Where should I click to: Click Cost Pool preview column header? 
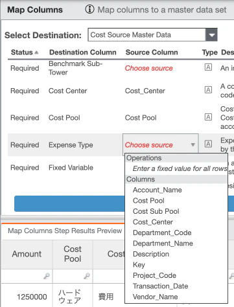[x=73, y=254]
